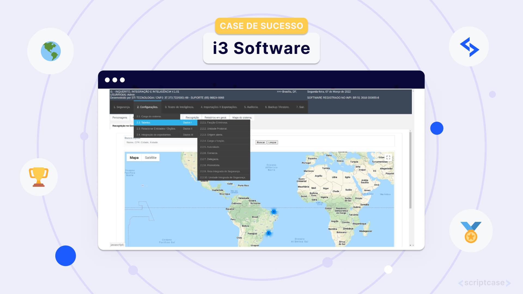Switch the map to Satélite view
Viewport: 523px width, 294px height.
point(151,158)
